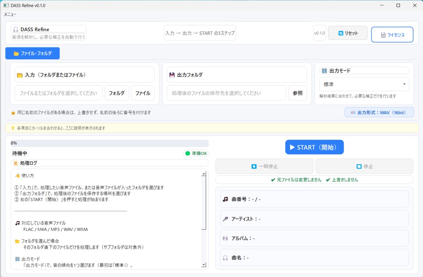Click the dropdown arrow of 出力モード combo box

[x=404, y=84]
